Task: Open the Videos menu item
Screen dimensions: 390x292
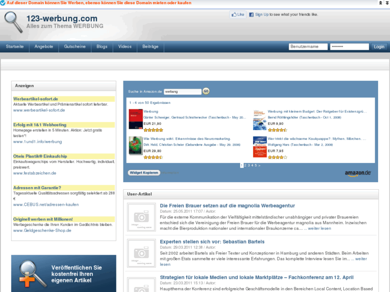Action: click(125, 47)
